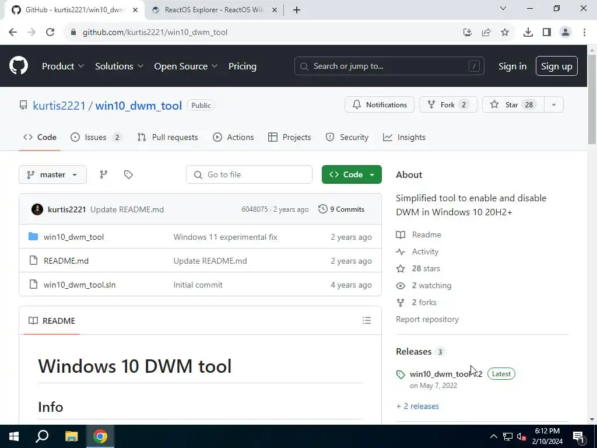Switch to the Issues tab

[96, 137]
